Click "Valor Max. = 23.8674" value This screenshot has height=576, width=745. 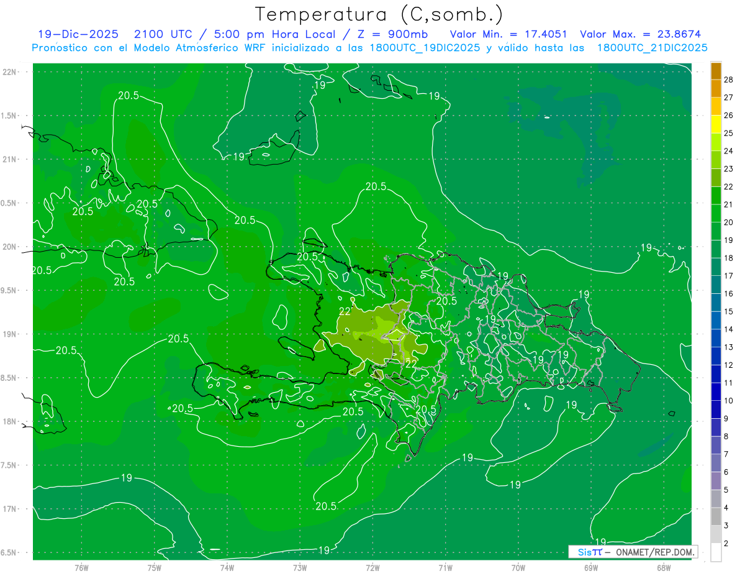(641, 34)
